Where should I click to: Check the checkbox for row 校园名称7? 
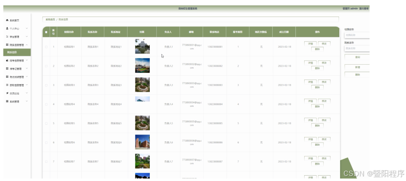pos(46,162)
